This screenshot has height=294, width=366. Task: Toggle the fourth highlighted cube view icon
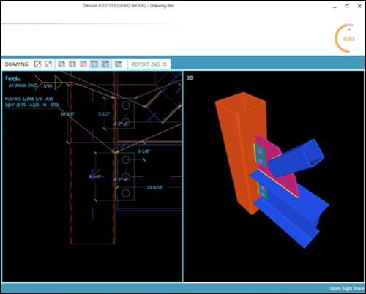click(x=94, y=64)
